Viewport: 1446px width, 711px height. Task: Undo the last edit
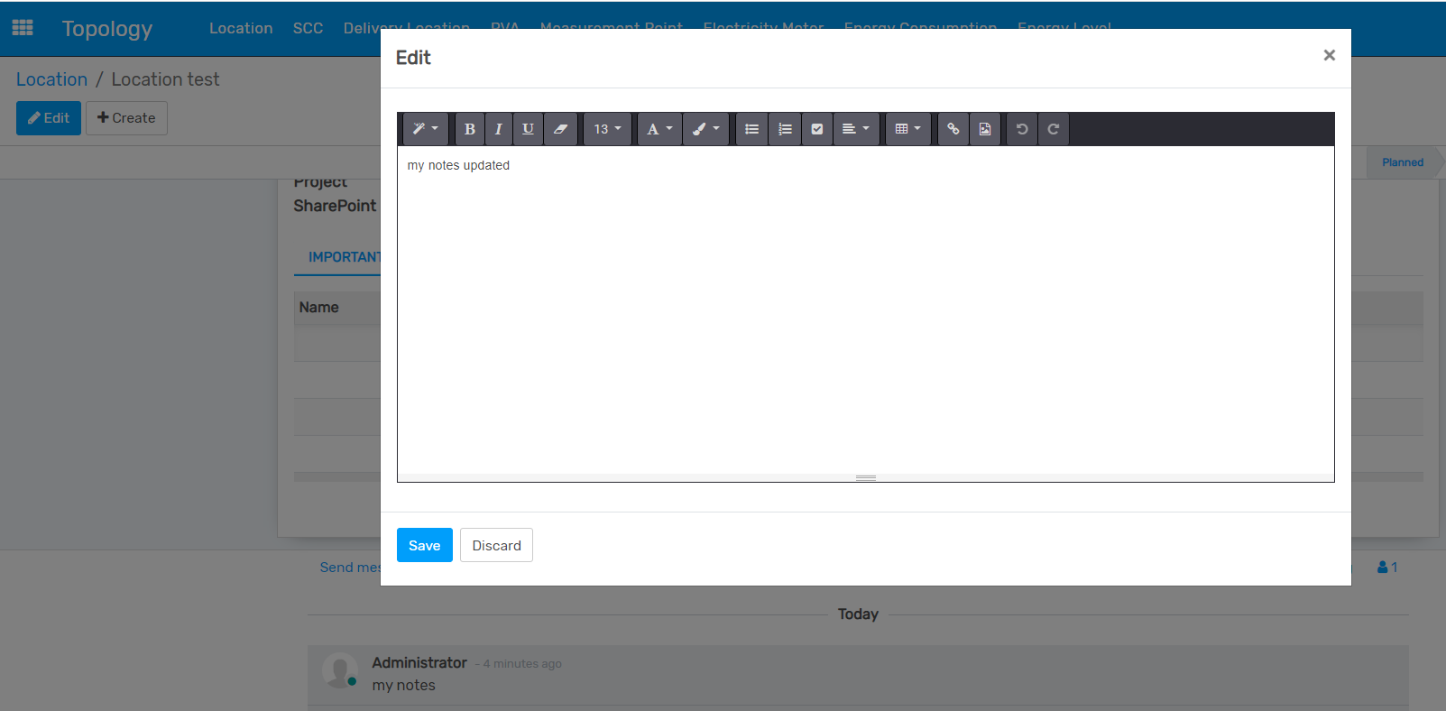1022,129
